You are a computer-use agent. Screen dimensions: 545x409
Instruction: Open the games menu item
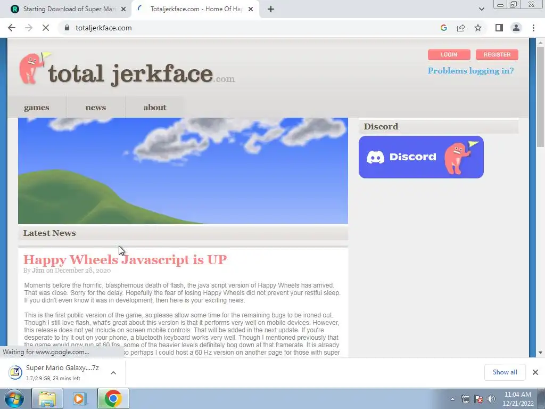coord(37,108)
